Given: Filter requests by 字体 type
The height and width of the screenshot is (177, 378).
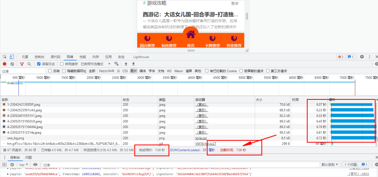Looking at the screenshot, I should (x=152, y=71).
